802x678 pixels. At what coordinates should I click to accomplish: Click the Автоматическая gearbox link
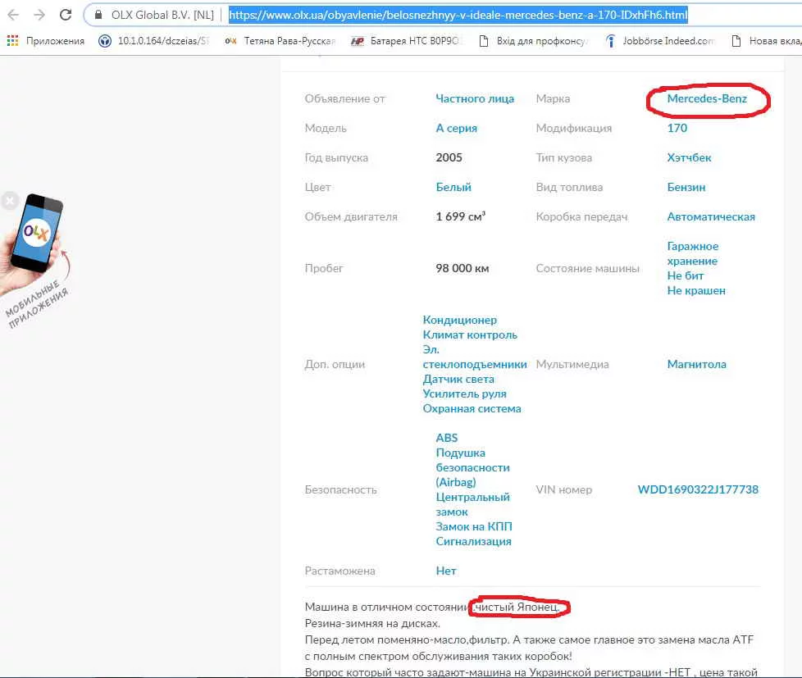point(711,216)
